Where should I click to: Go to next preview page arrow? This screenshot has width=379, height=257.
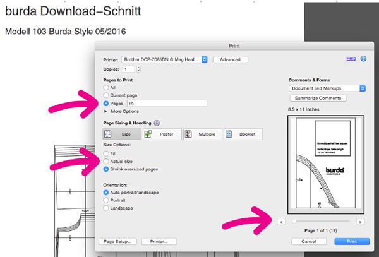(x=361, y=222)
